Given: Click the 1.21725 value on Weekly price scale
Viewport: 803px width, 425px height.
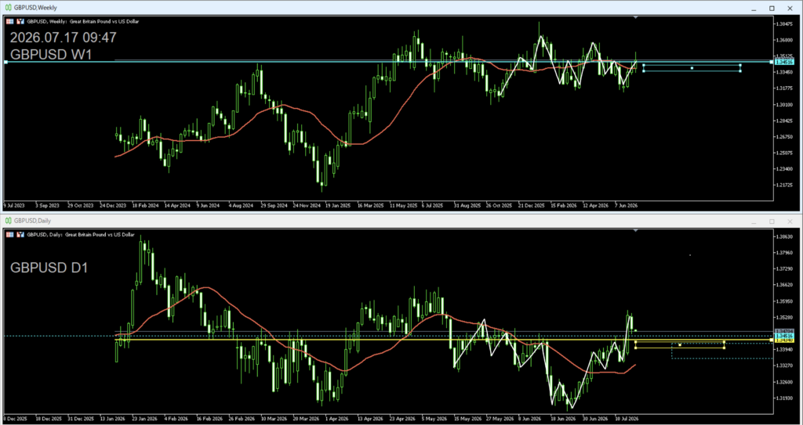Looking at the screenshot, I should [x=783, y=185].
